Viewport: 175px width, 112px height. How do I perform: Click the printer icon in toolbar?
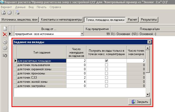[17, 12]
